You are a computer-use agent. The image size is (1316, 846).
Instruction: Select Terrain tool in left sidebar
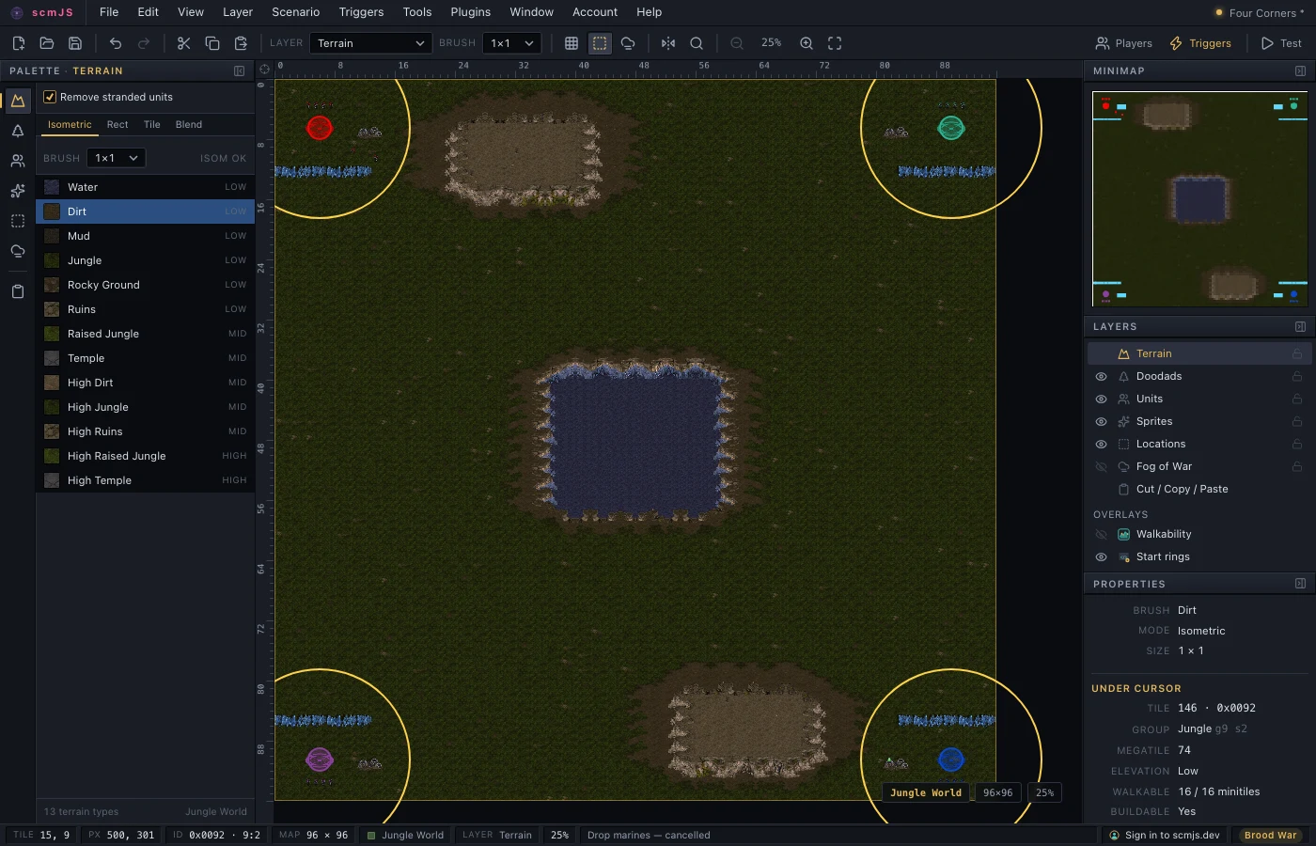[x=18, y=101]
